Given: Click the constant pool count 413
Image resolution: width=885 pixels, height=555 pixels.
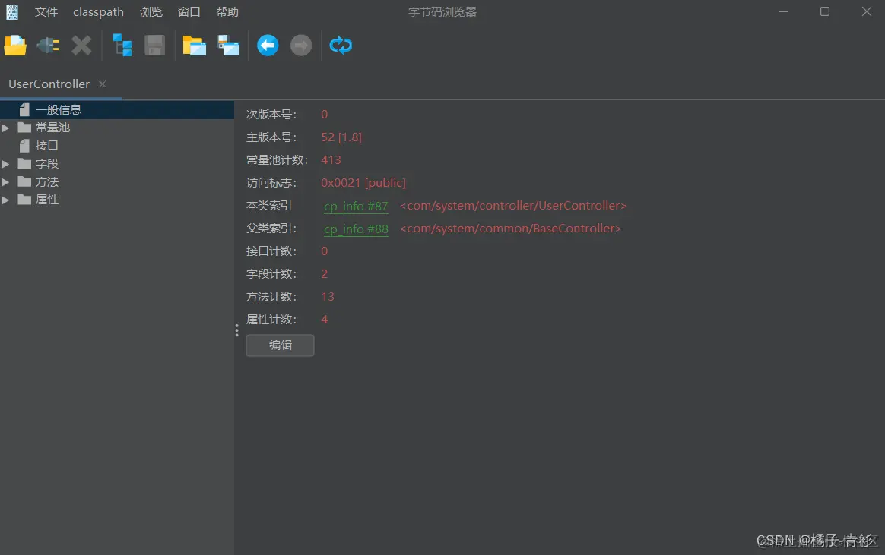Looking at the screenshot, I should point(331,160).
